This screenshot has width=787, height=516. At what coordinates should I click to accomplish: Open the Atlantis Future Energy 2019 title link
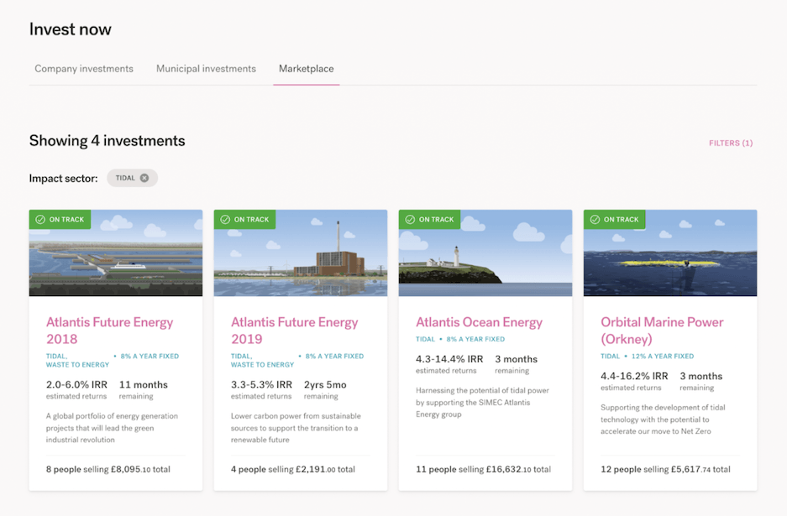click(x=294, y=331)
